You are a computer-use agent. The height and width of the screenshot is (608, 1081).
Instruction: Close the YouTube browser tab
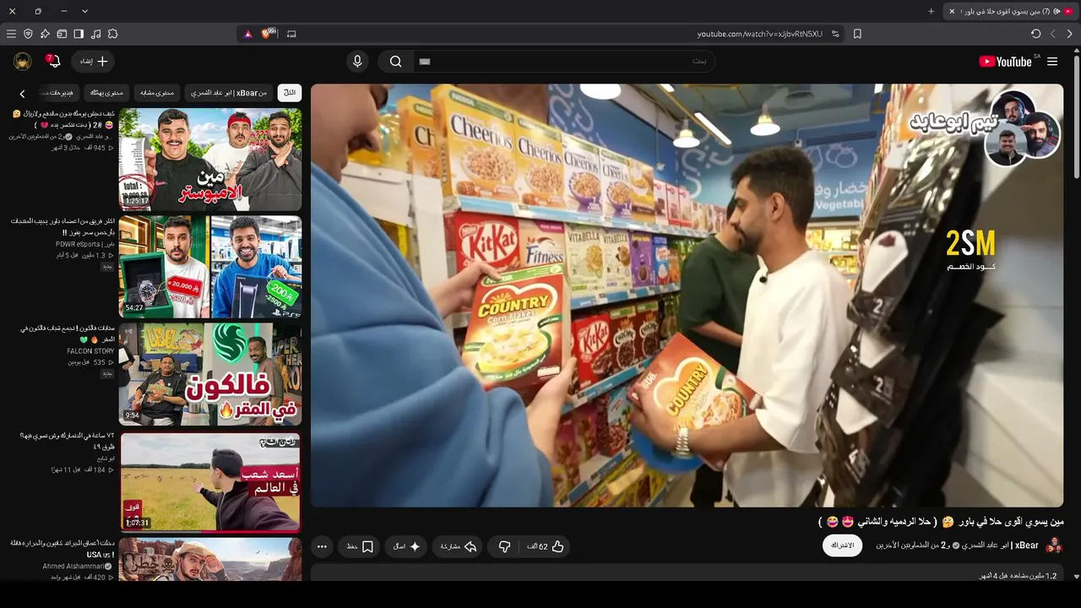pyautogui.click(x=952, y=11)
